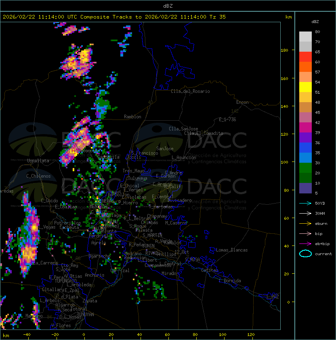The image size is (336, 340).
Task: Click the '45' value on the dBZ scale
Action: (x=317, y=113)
